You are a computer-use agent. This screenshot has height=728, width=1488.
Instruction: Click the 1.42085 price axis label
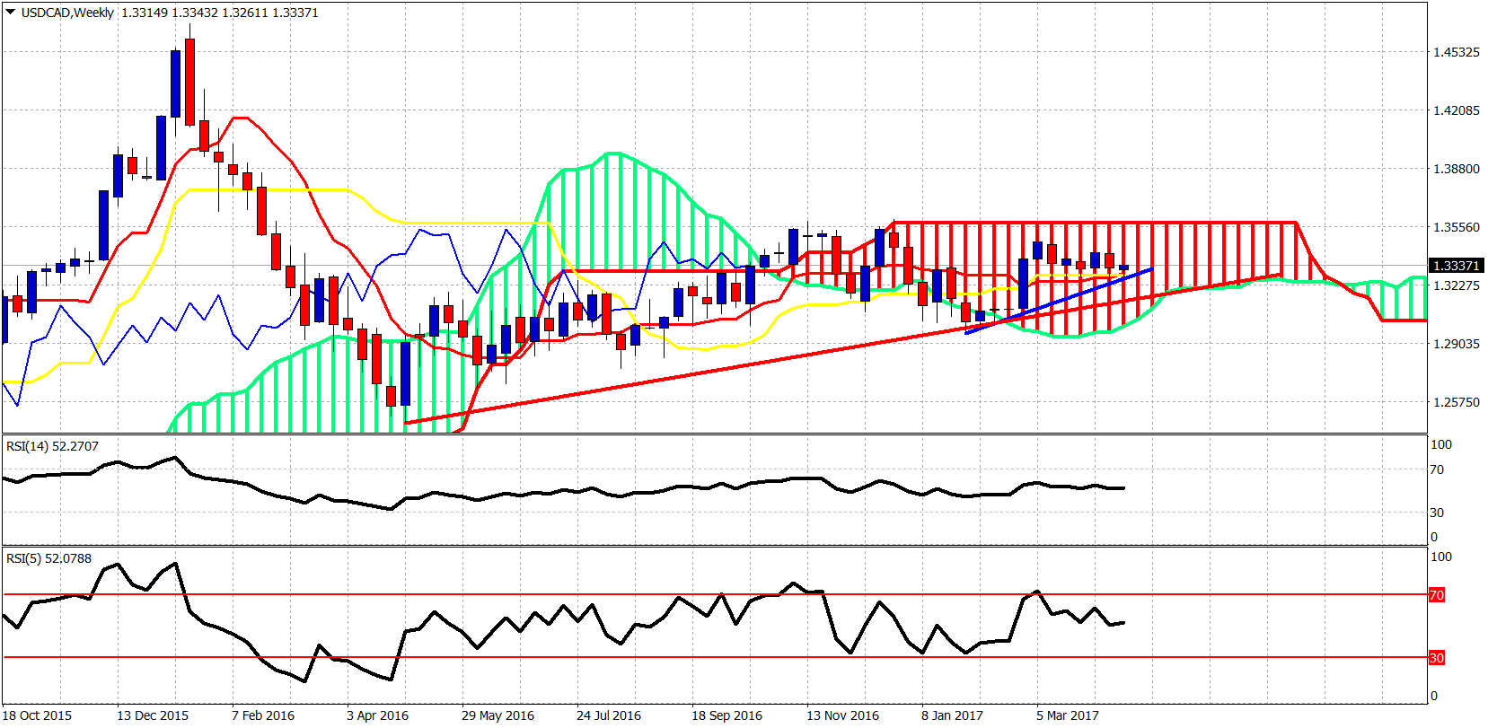(1457, 110)
